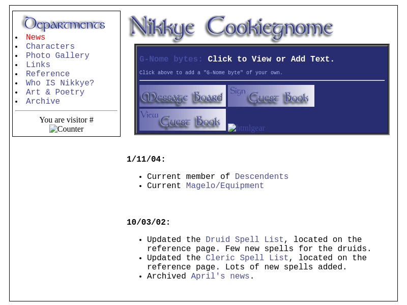This screenshot has height=305, width=407.
Task: Open the Message Board image button
Action: pos(183,96)
